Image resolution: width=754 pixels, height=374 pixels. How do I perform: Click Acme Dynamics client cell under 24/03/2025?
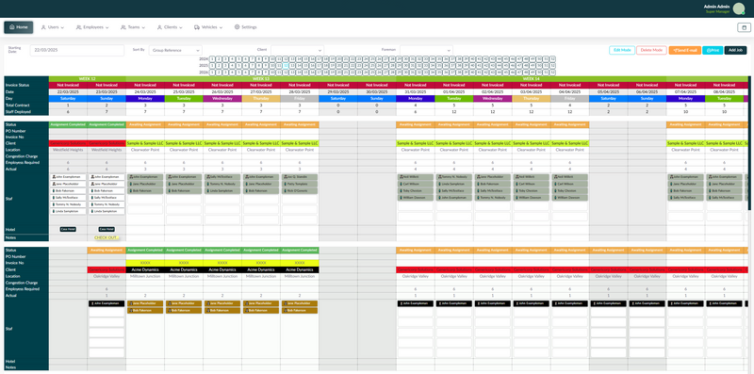tap(145, 269)
